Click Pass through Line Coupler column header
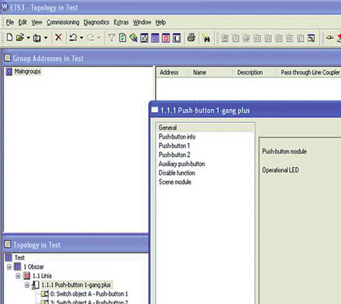Screen dimensions: 341x304 coord(309,72)
